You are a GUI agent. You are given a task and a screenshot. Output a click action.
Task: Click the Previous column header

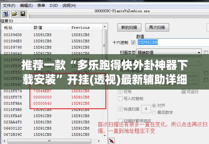(x=86, y=28)
